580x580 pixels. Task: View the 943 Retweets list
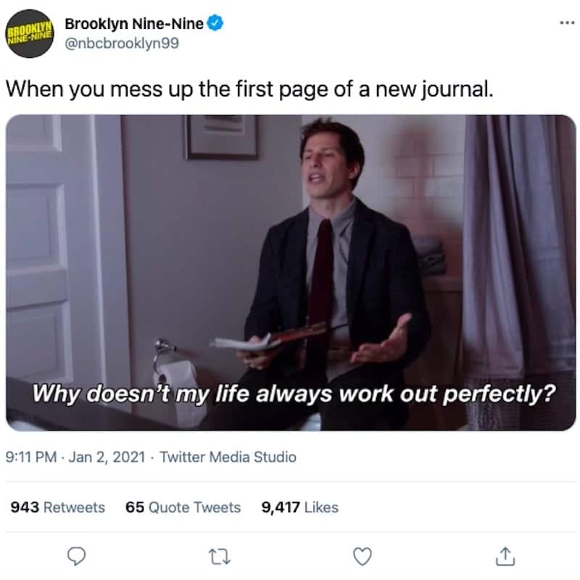(58, 507)
